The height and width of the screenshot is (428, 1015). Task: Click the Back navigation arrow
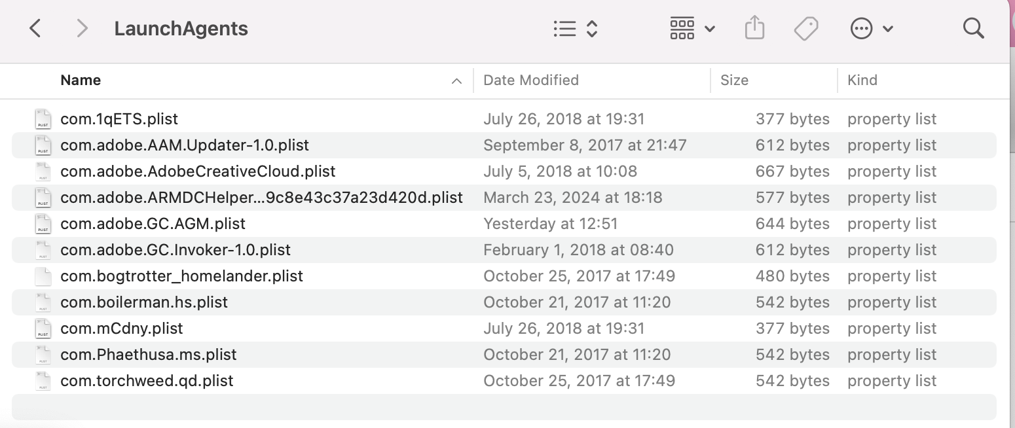click(x=35, y=29)
